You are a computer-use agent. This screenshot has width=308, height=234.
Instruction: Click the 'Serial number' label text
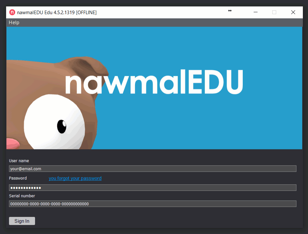point(22,196)
